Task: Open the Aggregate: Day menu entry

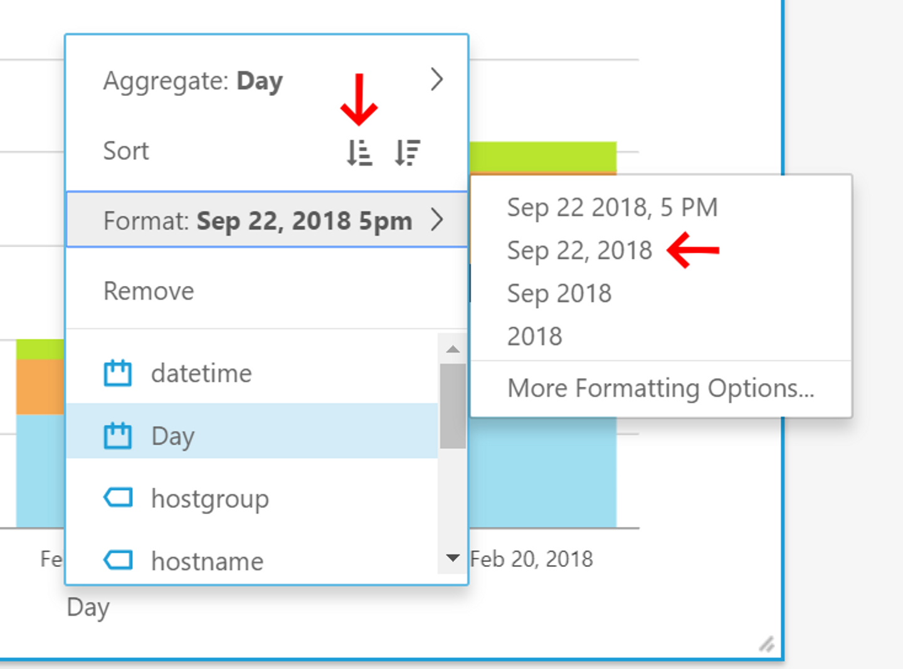Action: point(193,81)
